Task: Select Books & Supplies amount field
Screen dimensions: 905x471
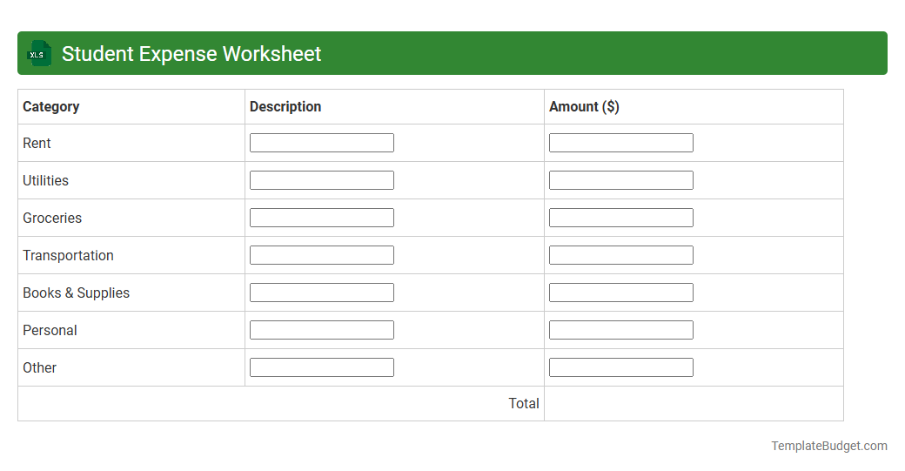Action: click(621, 293)
